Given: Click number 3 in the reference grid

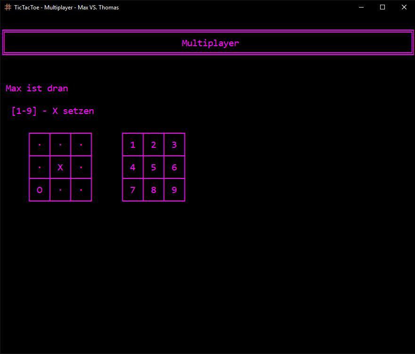Looking at the screenshot, I should click(x=174, y=145).
